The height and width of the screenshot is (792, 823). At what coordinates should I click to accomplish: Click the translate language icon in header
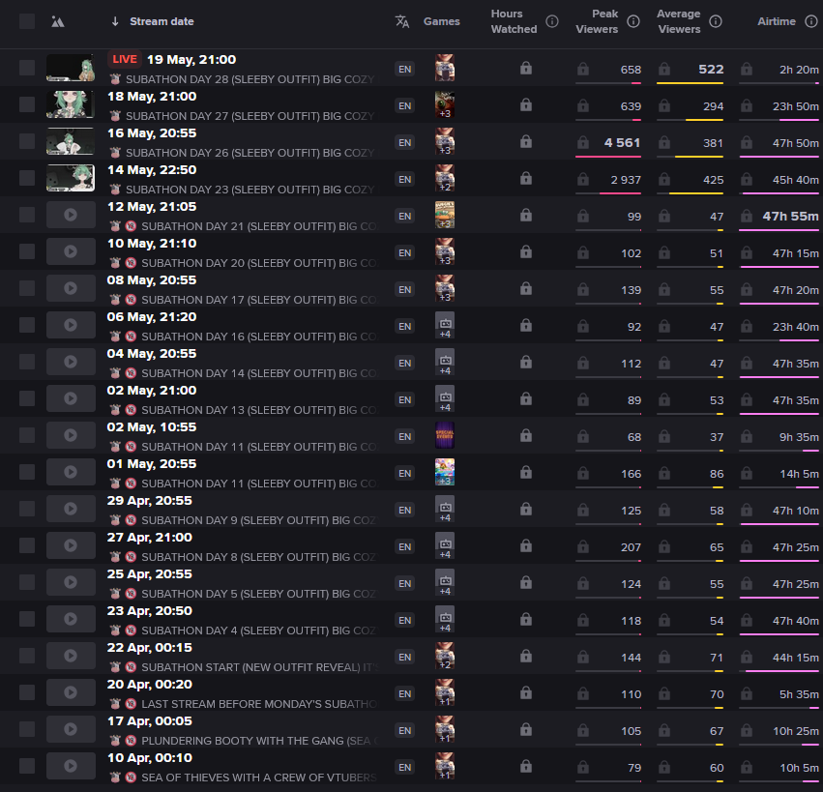click(x=402, y=21)
